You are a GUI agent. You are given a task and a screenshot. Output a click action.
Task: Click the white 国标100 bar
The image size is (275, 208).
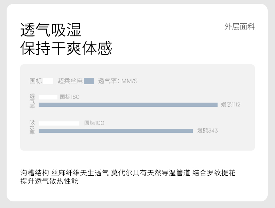click(x=59, y=123)
